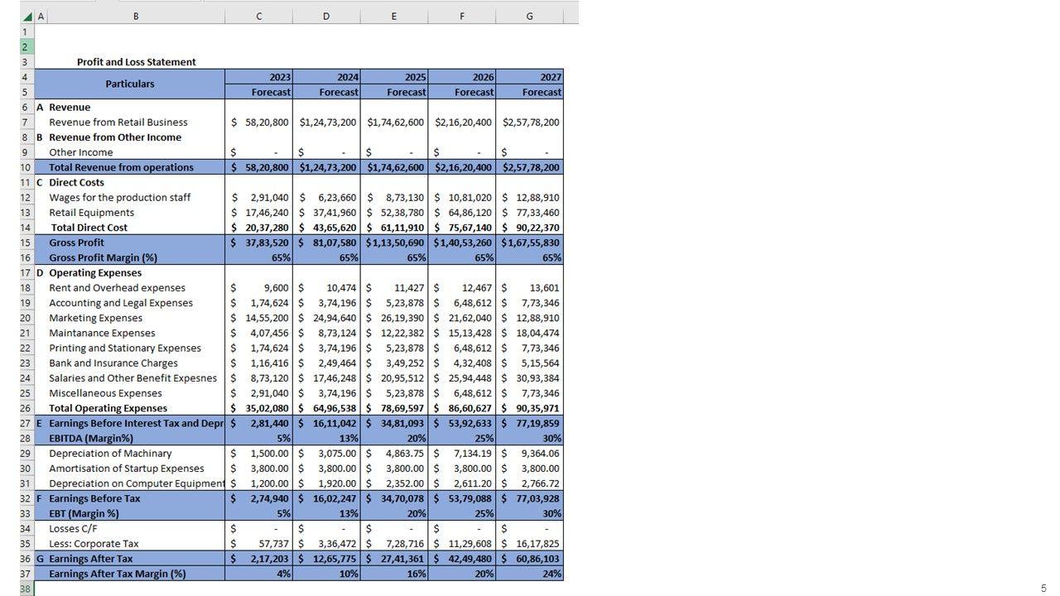Click the 2027 year header cell
This screenshot has width=1060, height=596.
pos(529,77)
